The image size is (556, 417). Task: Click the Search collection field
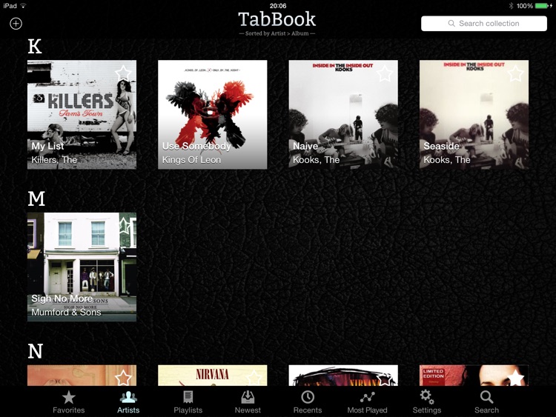(x=483, y=24)
